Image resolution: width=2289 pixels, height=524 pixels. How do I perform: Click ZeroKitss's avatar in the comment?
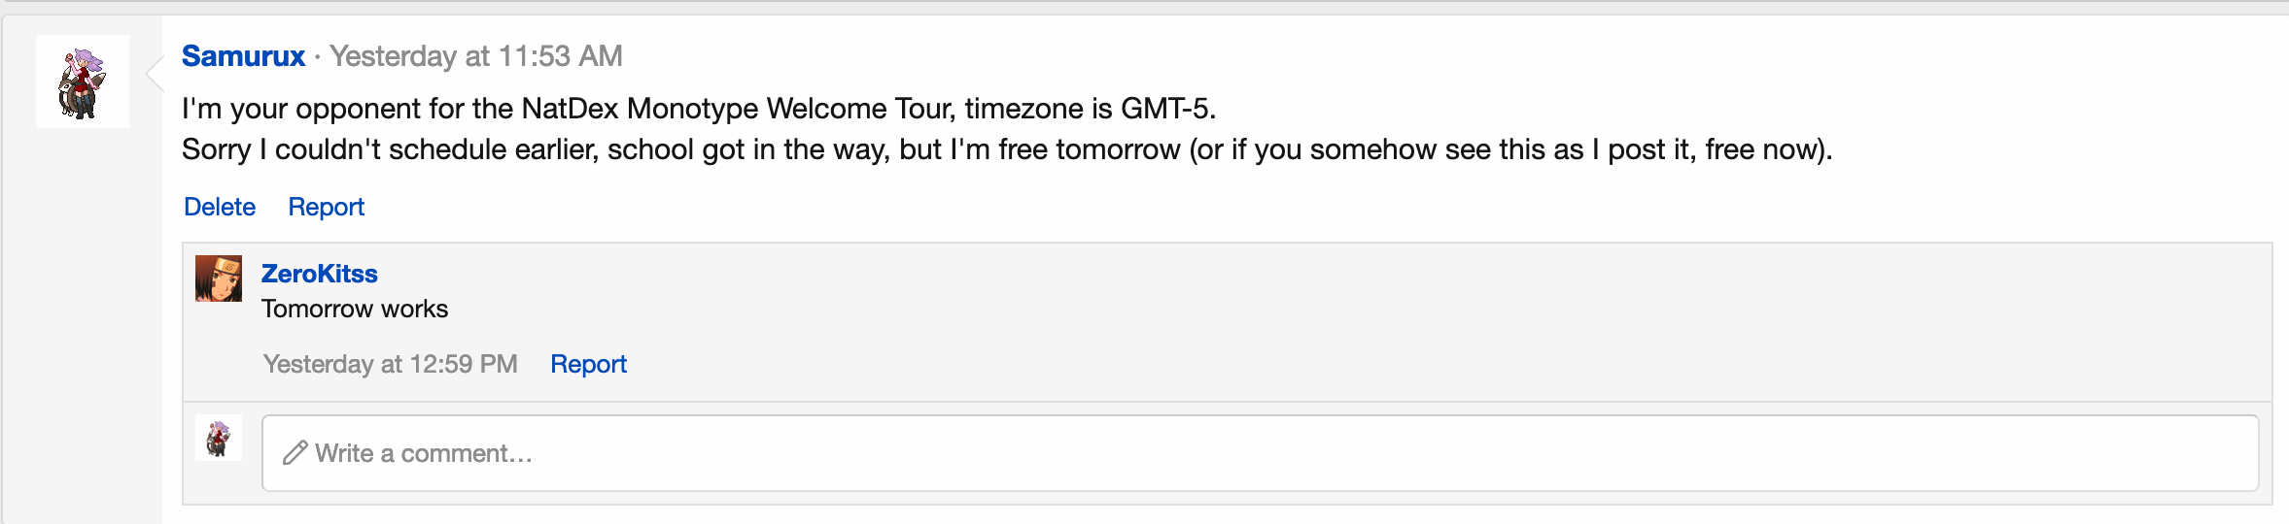[x=219, y=278]
